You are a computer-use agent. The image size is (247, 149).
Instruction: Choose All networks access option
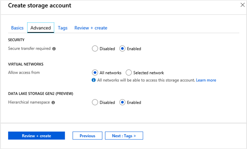95,73
